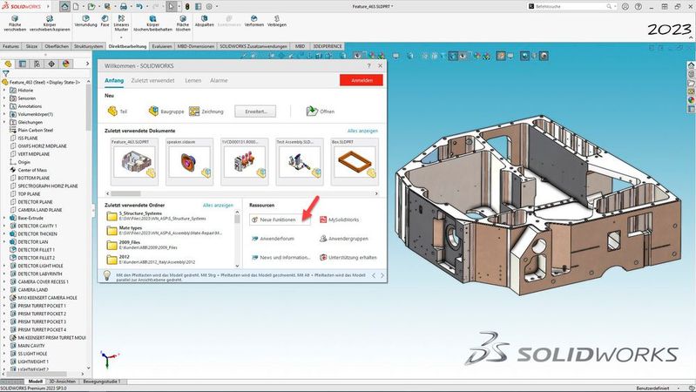This screenshot has width=696, height=392.
Task: Click the Erweitert... button
Action: [x=255, y=112]
